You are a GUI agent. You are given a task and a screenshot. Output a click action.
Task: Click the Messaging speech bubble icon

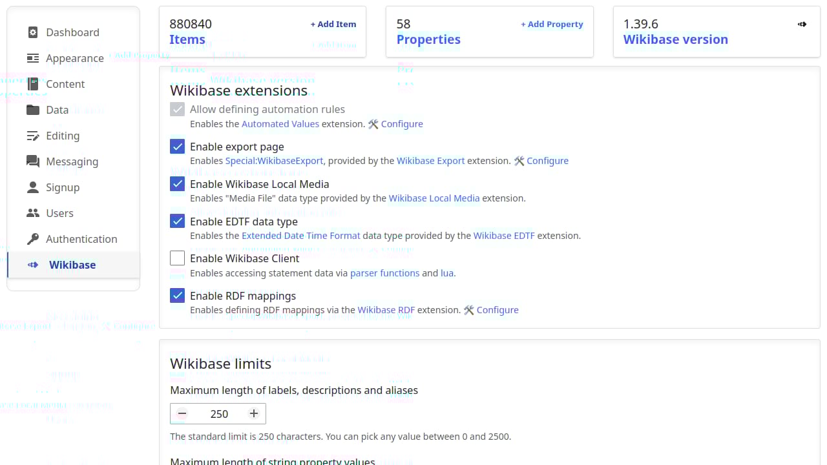pyautogui.click(x=32, y=161)
